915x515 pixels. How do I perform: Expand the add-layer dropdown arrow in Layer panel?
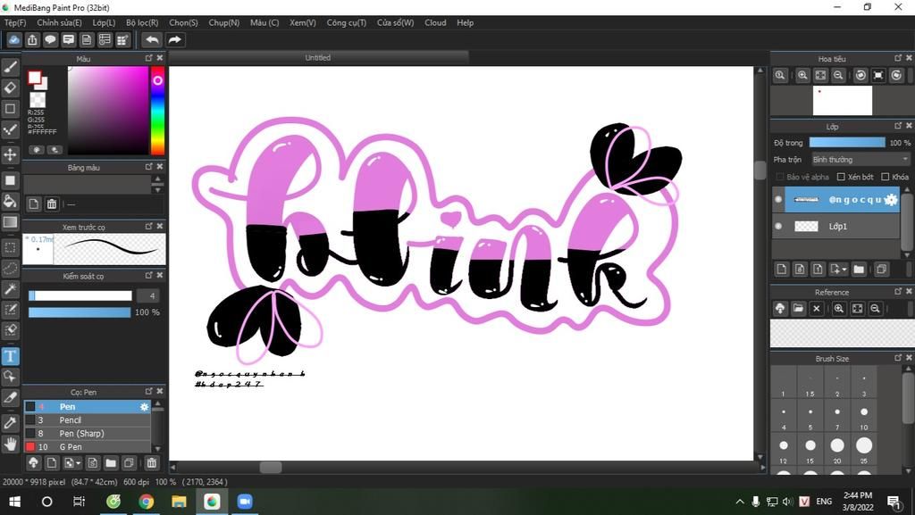point(844,270)
